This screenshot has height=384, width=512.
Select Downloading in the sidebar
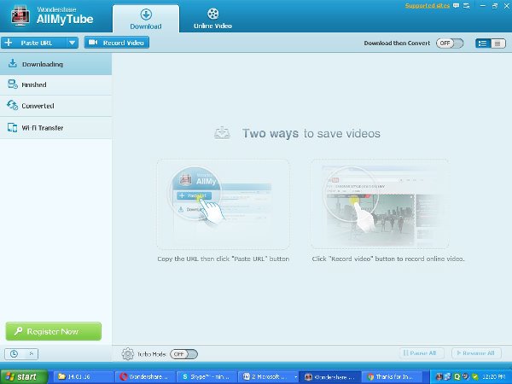tap(55, 64)
